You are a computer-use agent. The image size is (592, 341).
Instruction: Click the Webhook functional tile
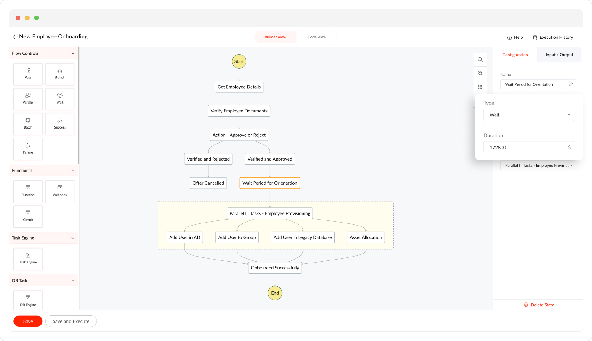(x=60, y=191)
